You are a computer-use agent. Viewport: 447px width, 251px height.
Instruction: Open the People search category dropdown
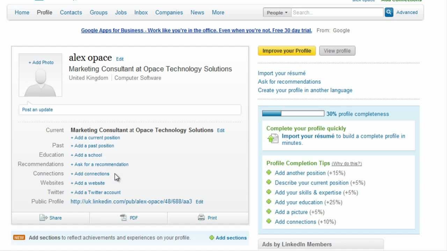[x=277, y=13]
